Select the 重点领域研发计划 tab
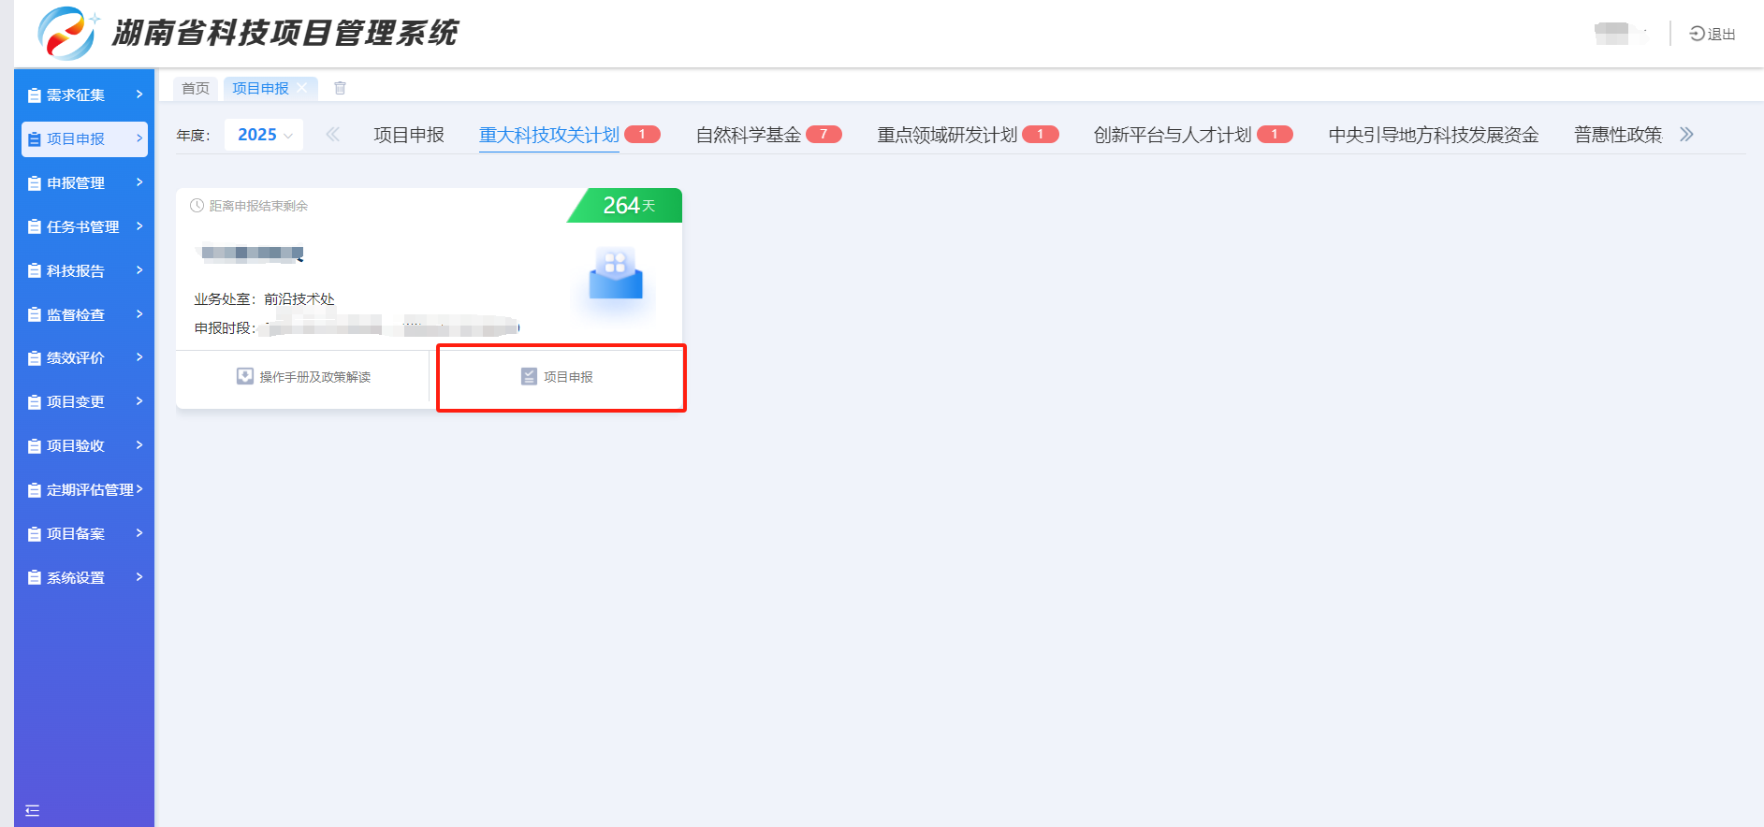Image resolution: width=1764 pixels, height=827 pixels. [947, 135]
